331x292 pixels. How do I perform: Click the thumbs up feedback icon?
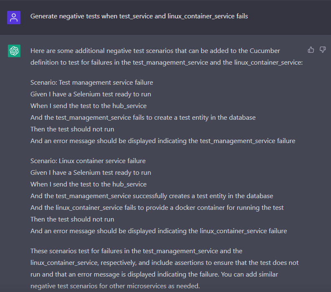[x=311, y=50]
